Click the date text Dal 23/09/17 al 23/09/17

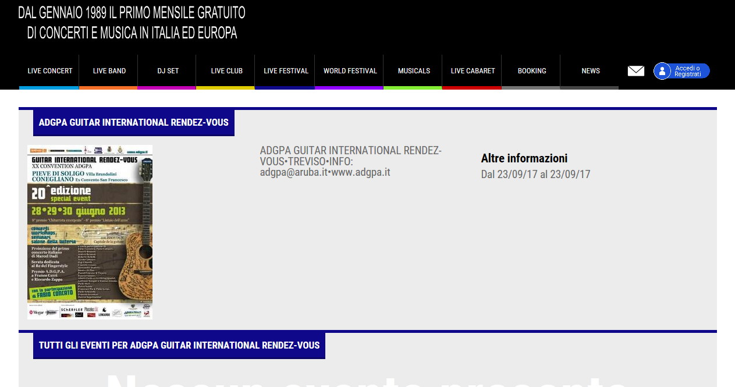pyautogui.click(x=535, y=175)
